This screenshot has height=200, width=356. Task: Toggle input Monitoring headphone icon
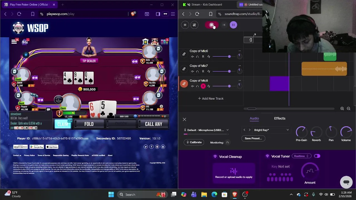click(x=228, y=142)
